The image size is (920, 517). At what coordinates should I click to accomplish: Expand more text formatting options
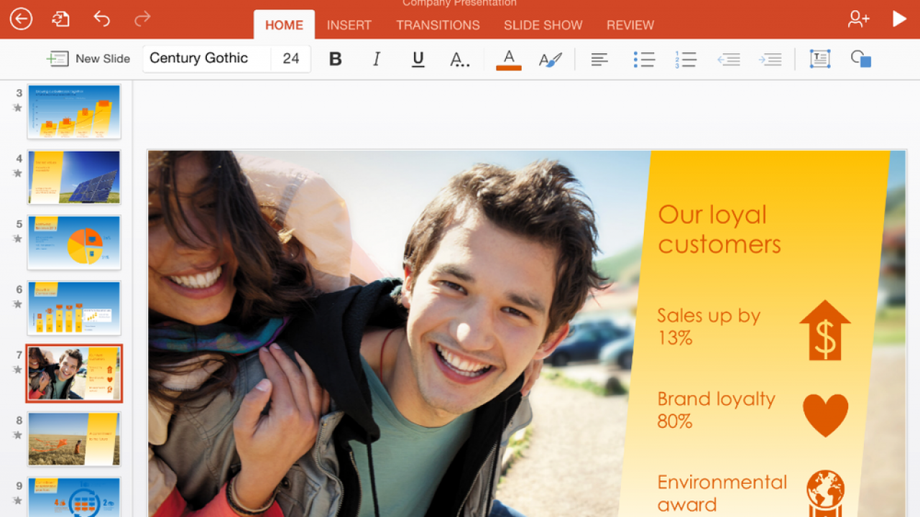[x=459, y=59]
